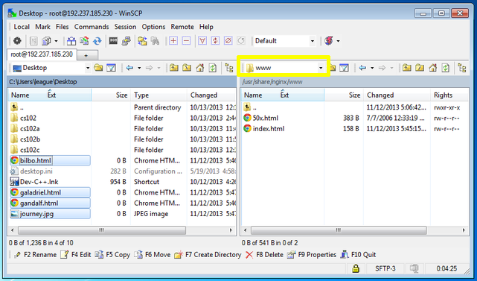Image resolution: width=477 pixels, height=281 pixels.
Task: Expand the Default transfer settings dropdown
Action: coord(312,41)
